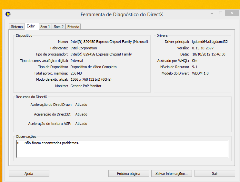Screen dimensions: 240x182
Task: Click 'Dispositivo de Vídeo Completo' value
Action: 93,67
